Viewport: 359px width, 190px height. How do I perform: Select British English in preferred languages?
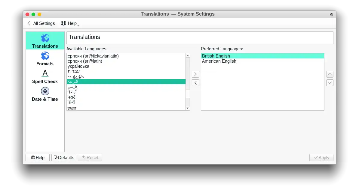(x=262, y=56)
